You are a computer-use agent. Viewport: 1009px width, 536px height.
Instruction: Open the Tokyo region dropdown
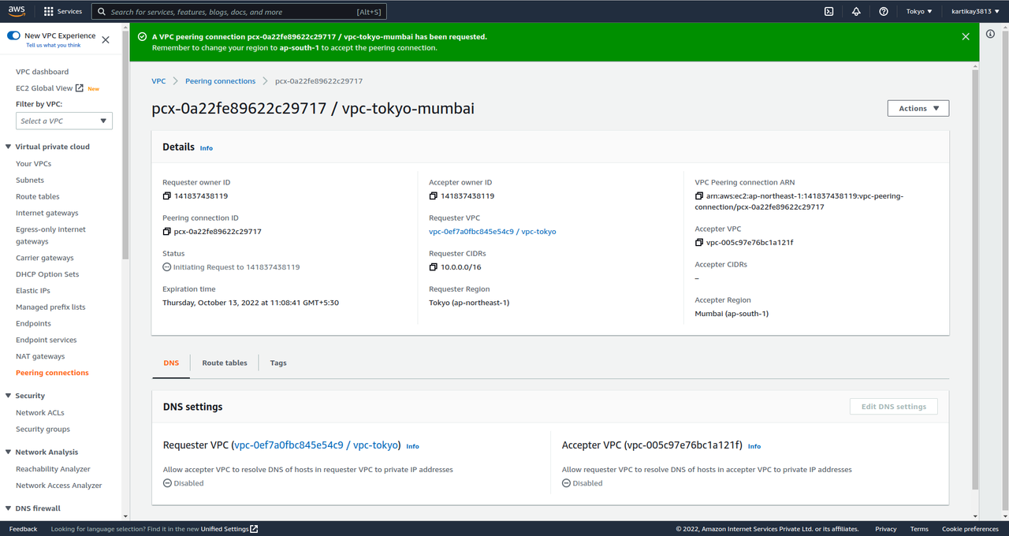coord(919,12)
